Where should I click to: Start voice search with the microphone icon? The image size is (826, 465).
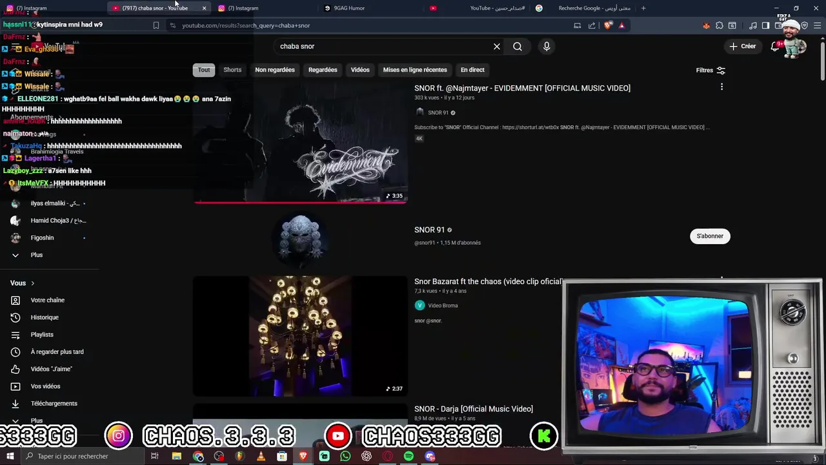tap(547, 46)
